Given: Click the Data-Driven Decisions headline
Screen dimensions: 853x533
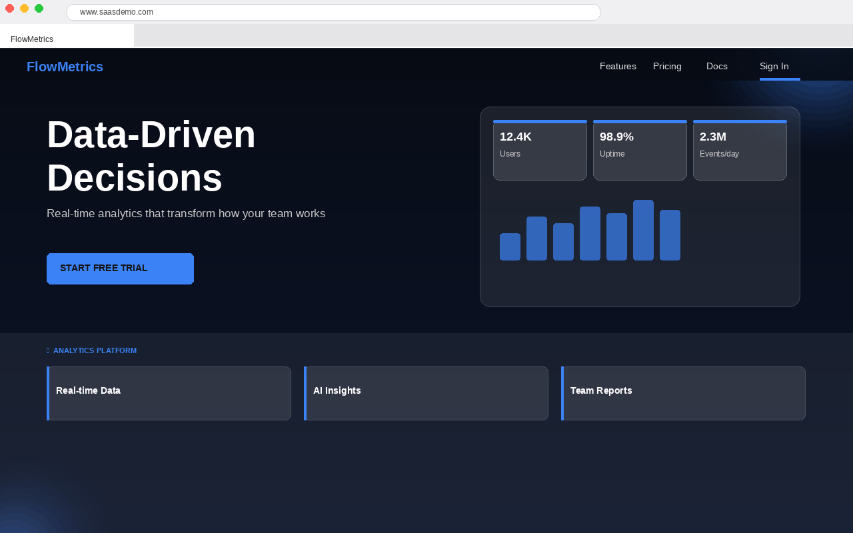Looking at the screenshot, I should (x=151, y=156).
